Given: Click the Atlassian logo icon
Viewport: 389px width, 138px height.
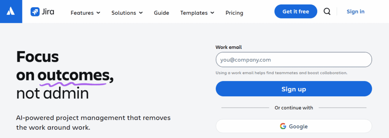Looking at the screenshot, I should click(11, 11).
